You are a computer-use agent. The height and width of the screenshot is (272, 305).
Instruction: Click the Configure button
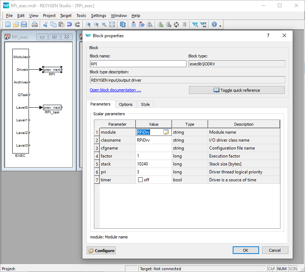(101, 251)
